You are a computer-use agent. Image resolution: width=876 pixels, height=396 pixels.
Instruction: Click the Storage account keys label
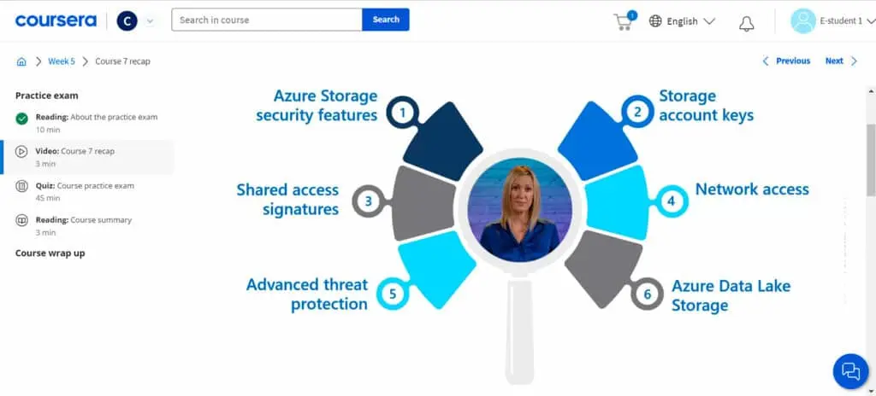tap(706, 106)
